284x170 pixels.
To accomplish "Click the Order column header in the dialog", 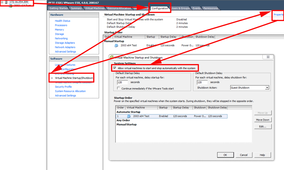I will tap(120, 107).
